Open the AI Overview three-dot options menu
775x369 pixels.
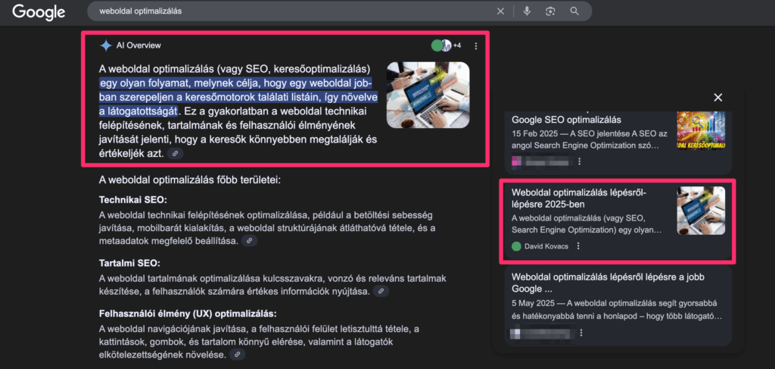pos(476,46)
